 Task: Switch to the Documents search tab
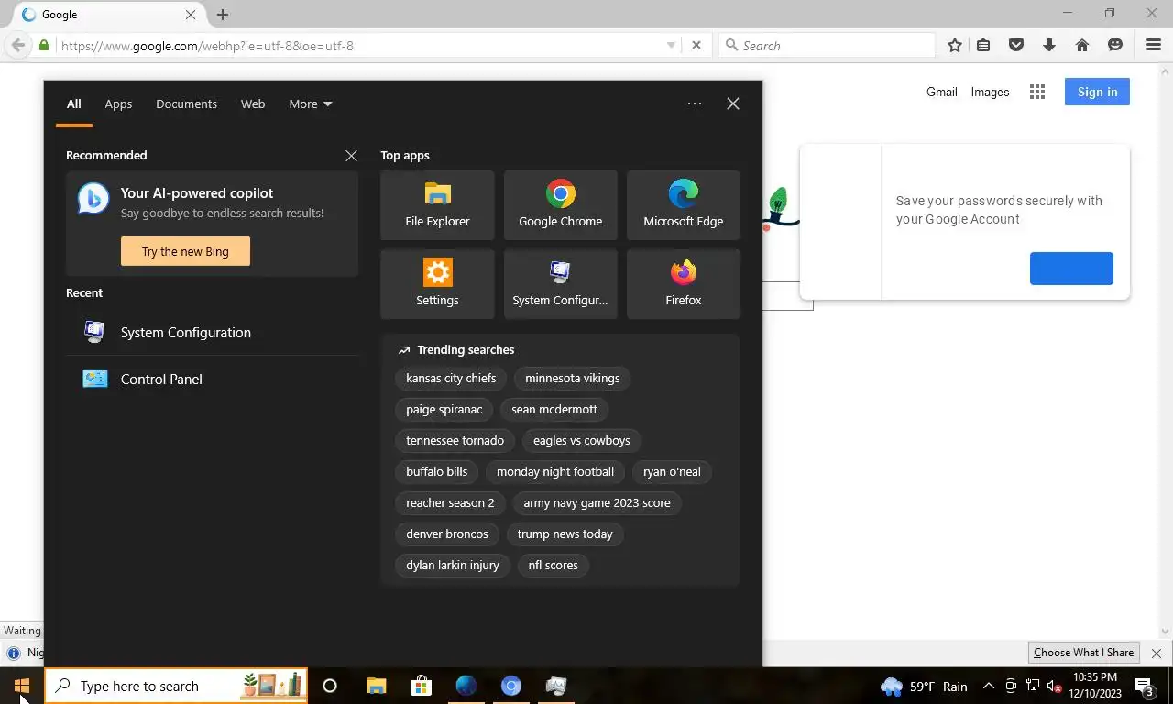click(186, 104)
